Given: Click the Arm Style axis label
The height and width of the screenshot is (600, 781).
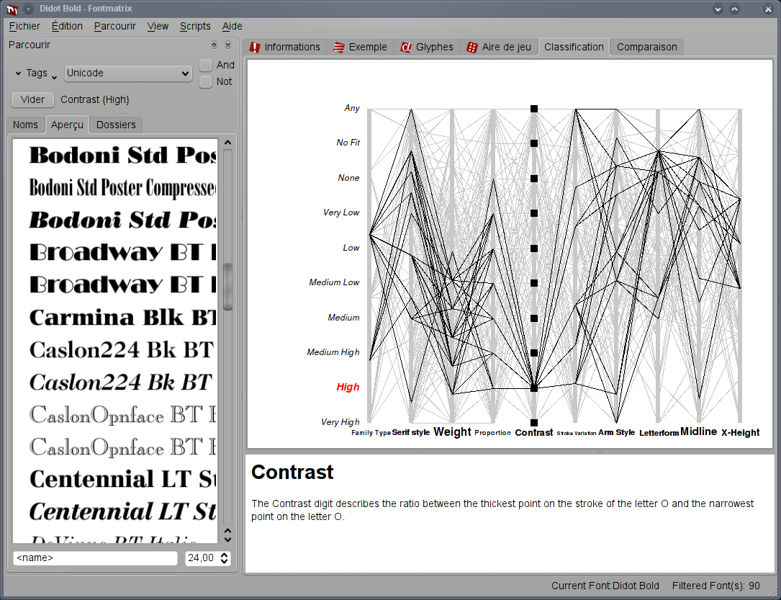Looking at the screenshot, I should pyautogui.click(x=617, y=433).
